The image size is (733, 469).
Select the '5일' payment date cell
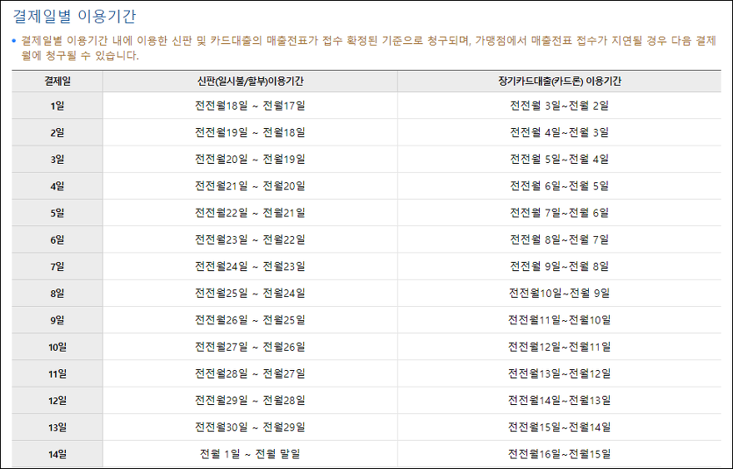tap(57, 213)
